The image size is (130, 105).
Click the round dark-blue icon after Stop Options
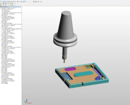tap(18, 1)
